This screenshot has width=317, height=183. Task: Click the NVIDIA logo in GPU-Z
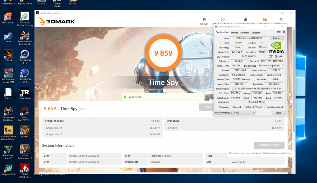click(x=277, y=47)
